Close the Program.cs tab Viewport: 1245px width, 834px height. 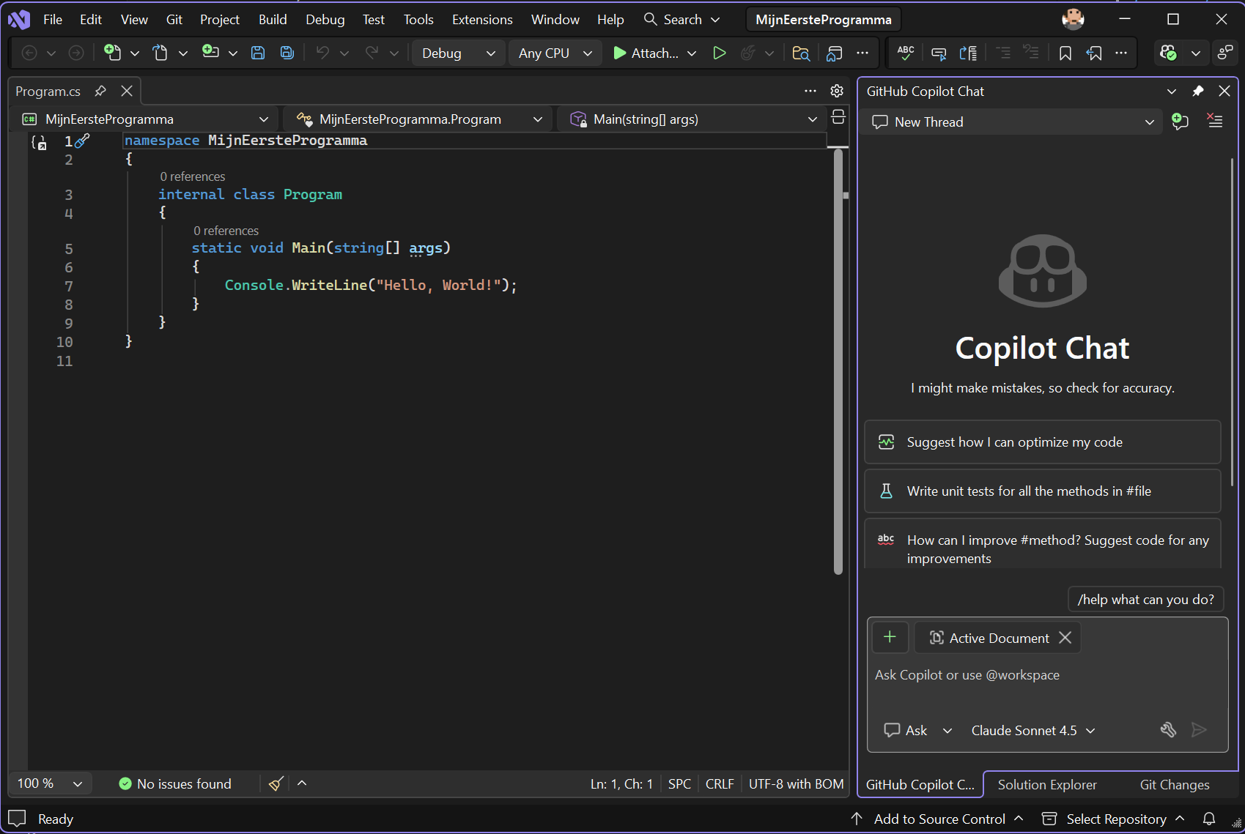coord(127,91)
